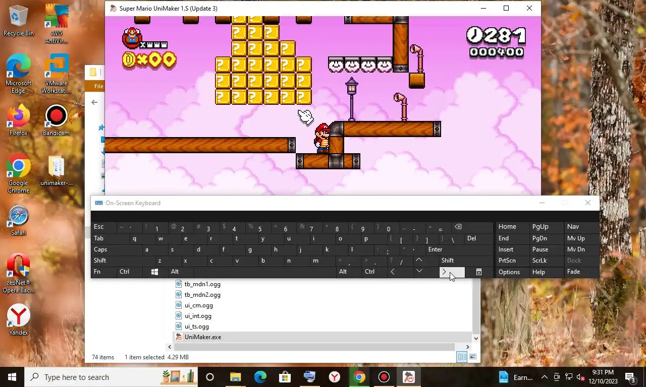Toggle the right Shift key on On-Screen Keyboard
Image resolution: width=646 pixels, height=387 pixels.
[x=466, y=261]
